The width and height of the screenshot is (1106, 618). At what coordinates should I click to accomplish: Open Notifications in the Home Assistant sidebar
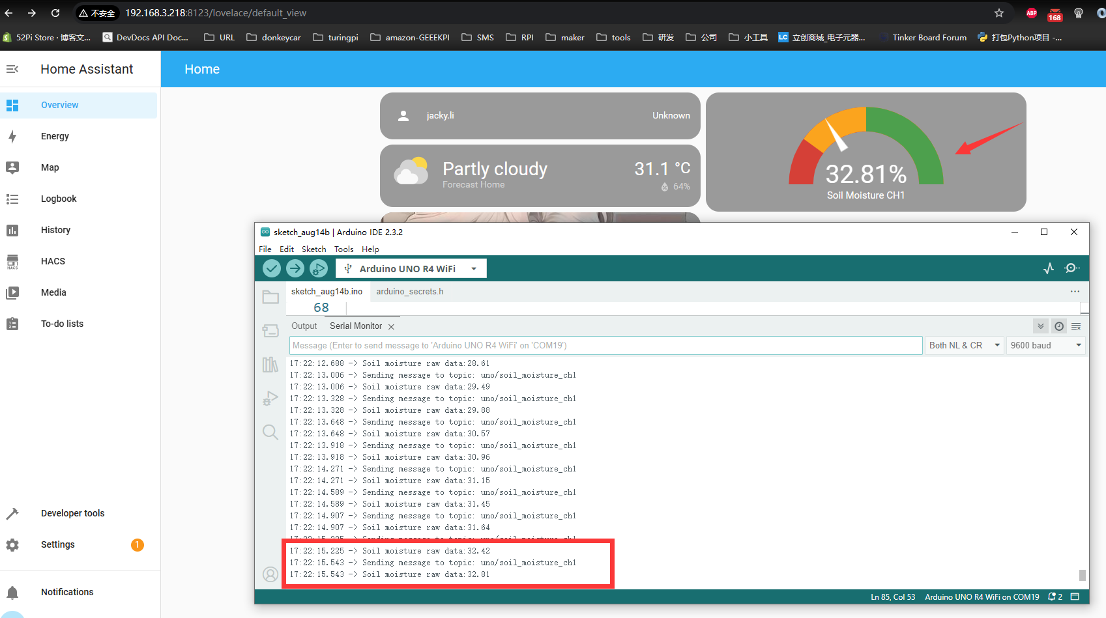point(79,592)
